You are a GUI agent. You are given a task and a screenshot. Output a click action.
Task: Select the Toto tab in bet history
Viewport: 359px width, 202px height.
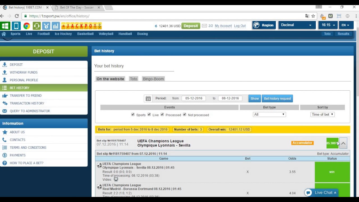(134, 79)
